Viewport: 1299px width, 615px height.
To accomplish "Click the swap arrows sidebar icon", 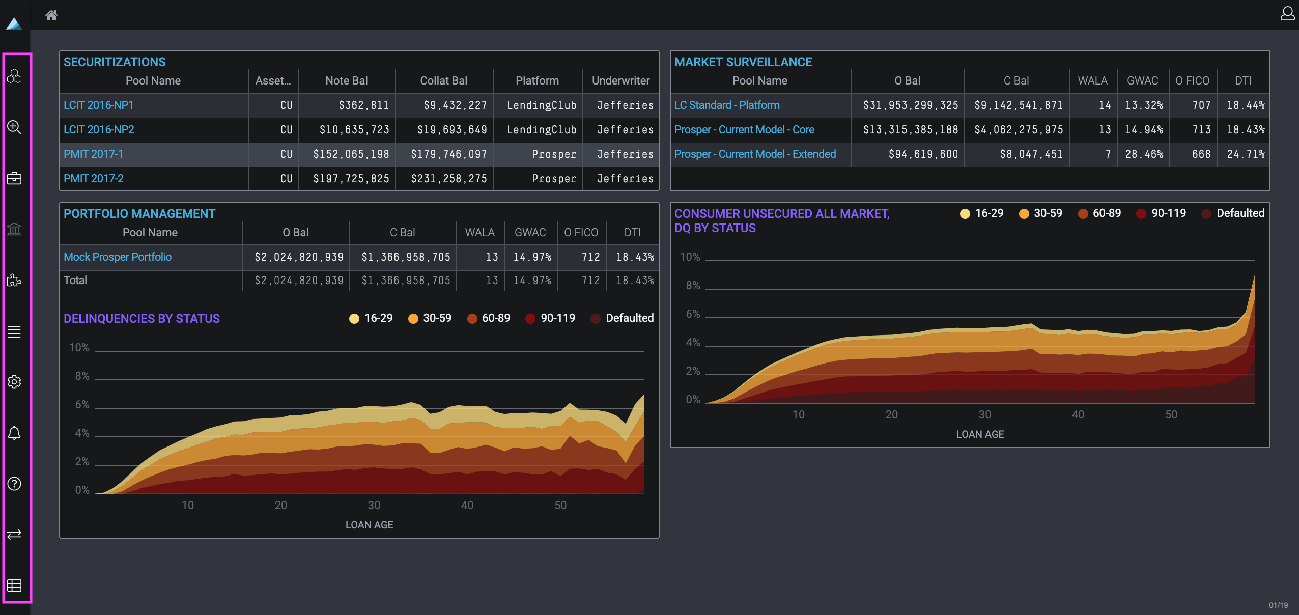I will [14, 534].
